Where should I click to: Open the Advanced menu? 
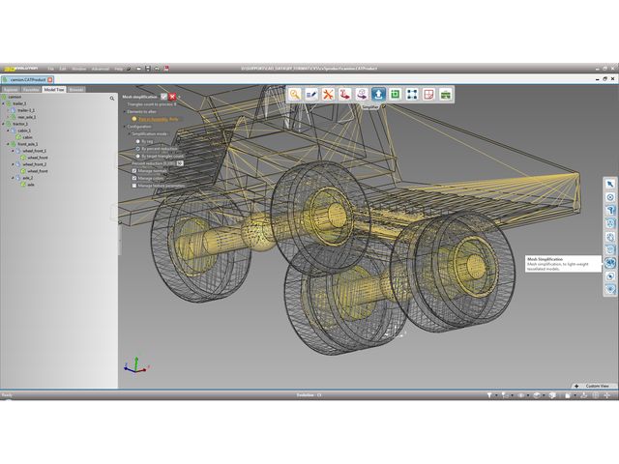click(101, 69)
